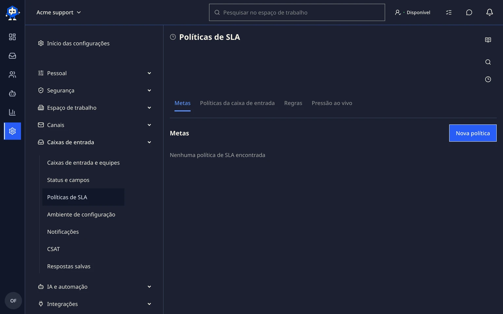This screenshot has width=503, height=314.
Task: Open the Acme support workspace dropdown
Action: pyautogui.click(x=59, y=12)
